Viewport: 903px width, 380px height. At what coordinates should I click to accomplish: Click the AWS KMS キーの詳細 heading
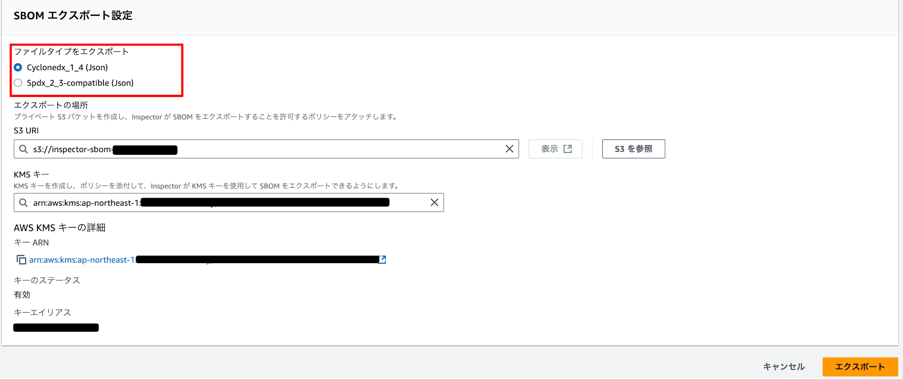tap(60, 227)
